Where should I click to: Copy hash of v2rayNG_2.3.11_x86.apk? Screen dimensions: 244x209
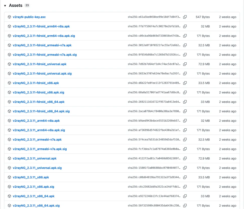(x=185, y=177)
